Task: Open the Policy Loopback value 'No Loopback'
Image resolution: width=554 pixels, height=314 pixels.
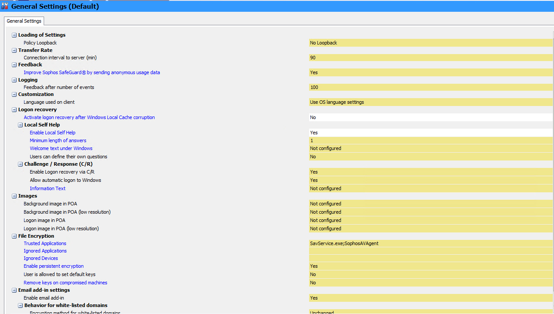Action: (x=430, y=43)
